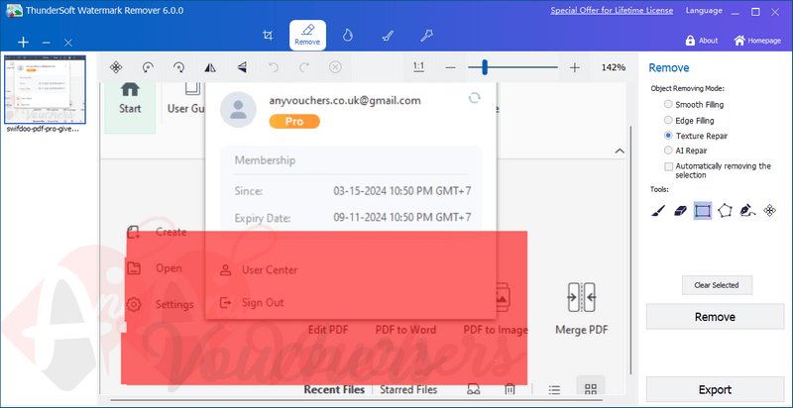The height and width of the screenshot is (408, 793).
Task: Select the move selection tool in Tools
Action: coord(770,211)
